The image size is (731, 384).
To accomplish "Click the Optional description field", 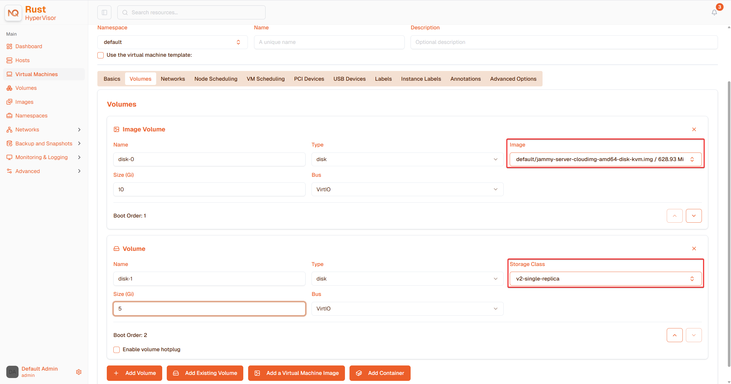I will point(564,42).
